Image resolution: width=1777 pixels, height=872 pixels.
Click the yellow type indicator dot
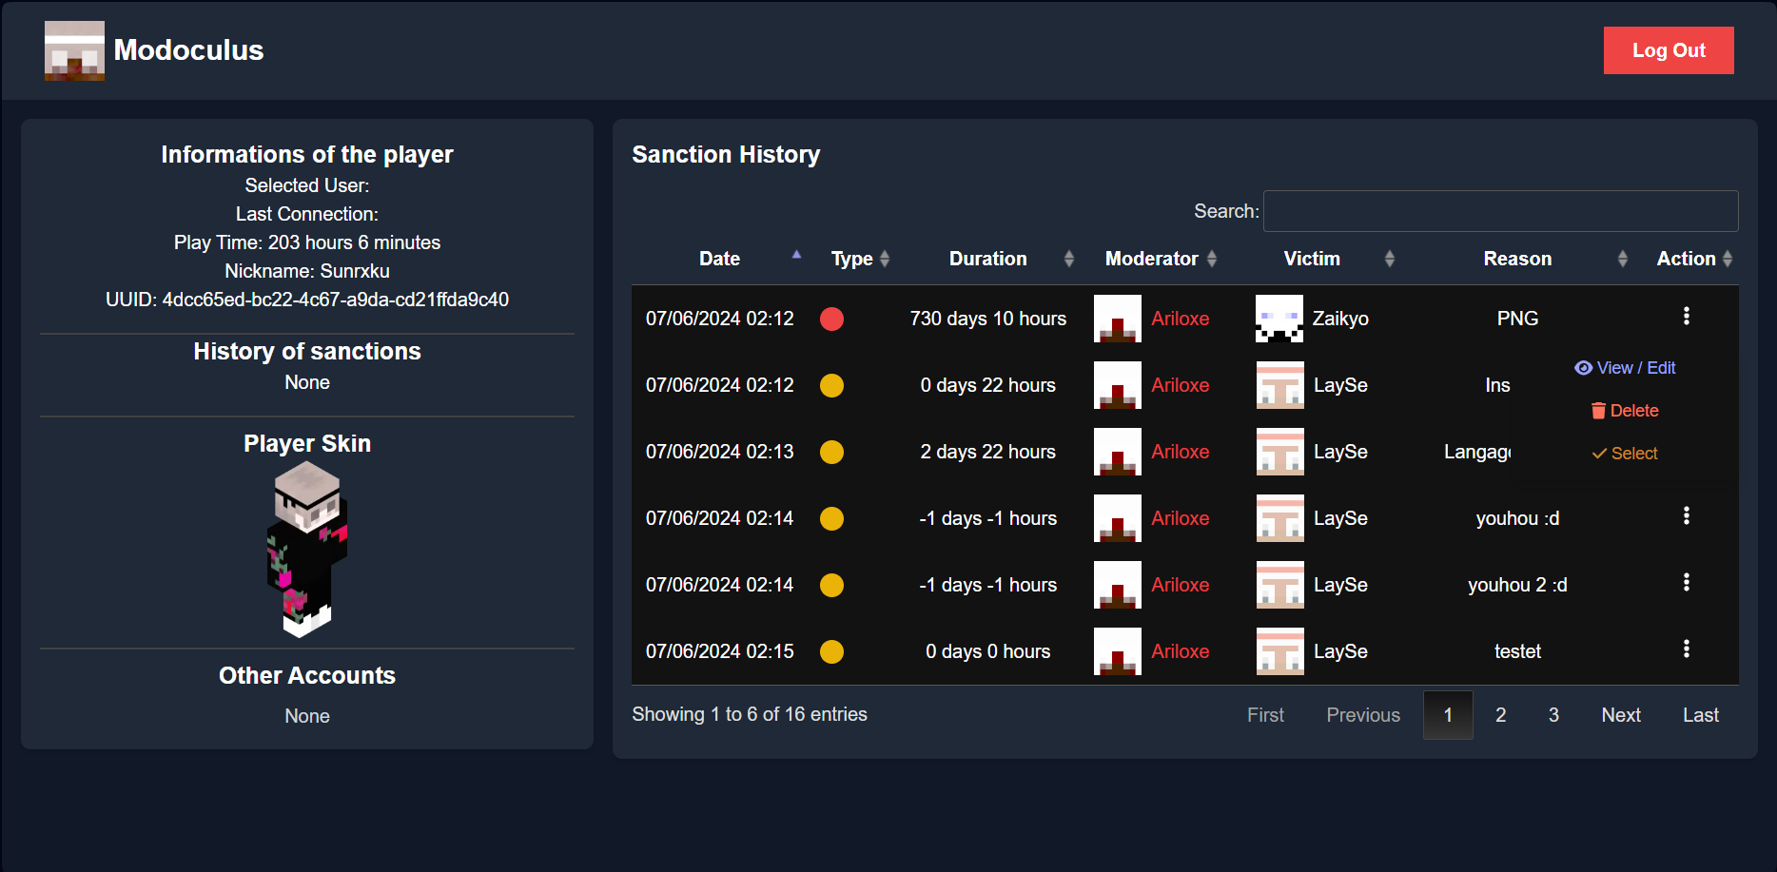click(831, 385)
